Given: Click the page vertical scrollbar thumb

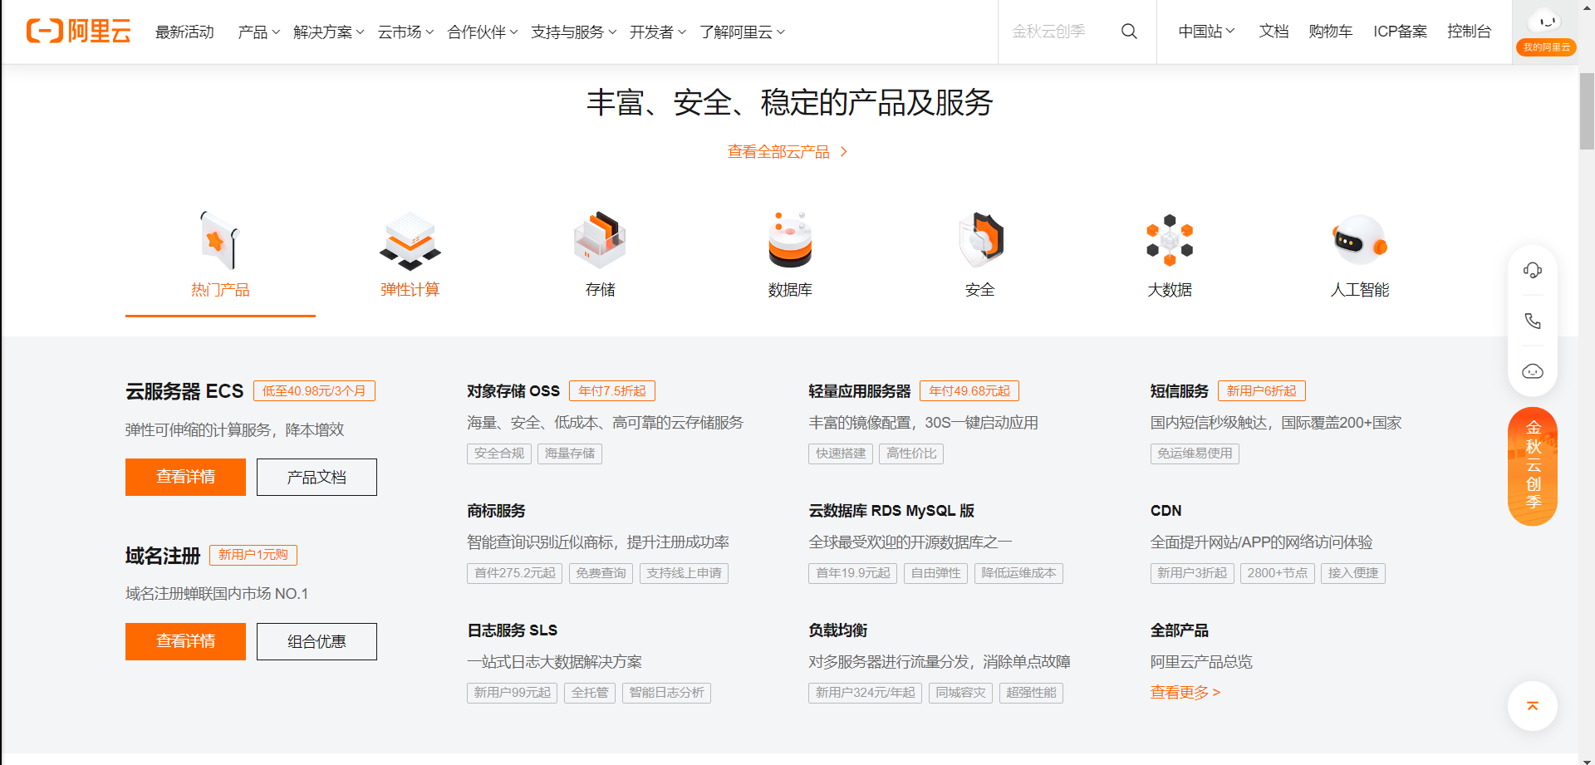Looking at the screenshot, I should pyautogui.click(x=1587, y=110).
